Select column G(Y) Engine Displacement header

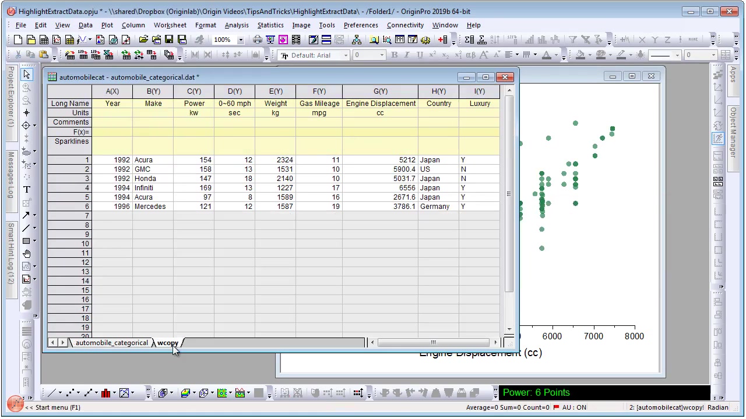(380, 91)
